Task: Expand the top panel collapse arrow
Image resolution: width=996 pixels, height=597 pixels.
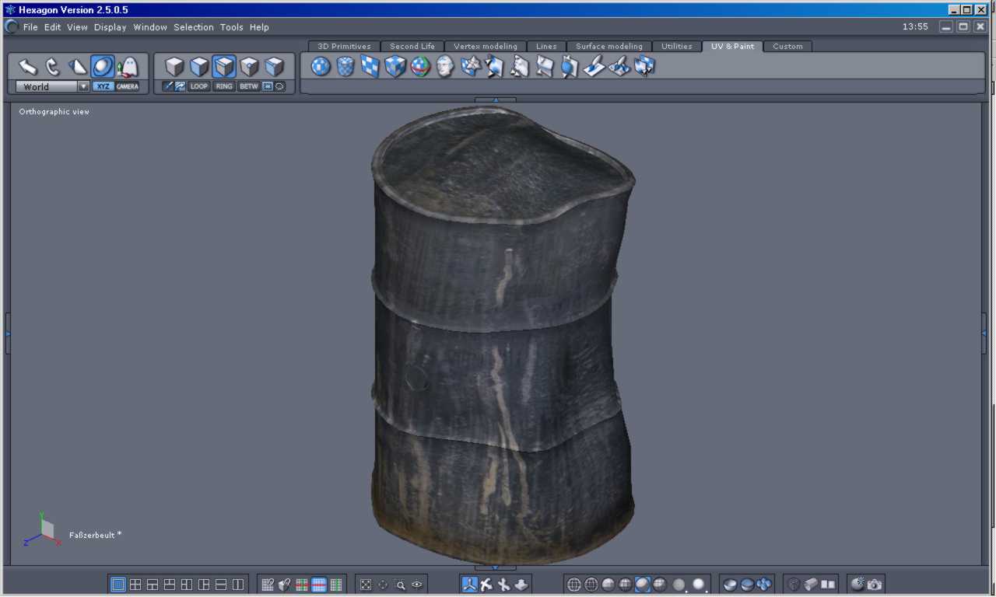Action: click(x=495, y=99)
